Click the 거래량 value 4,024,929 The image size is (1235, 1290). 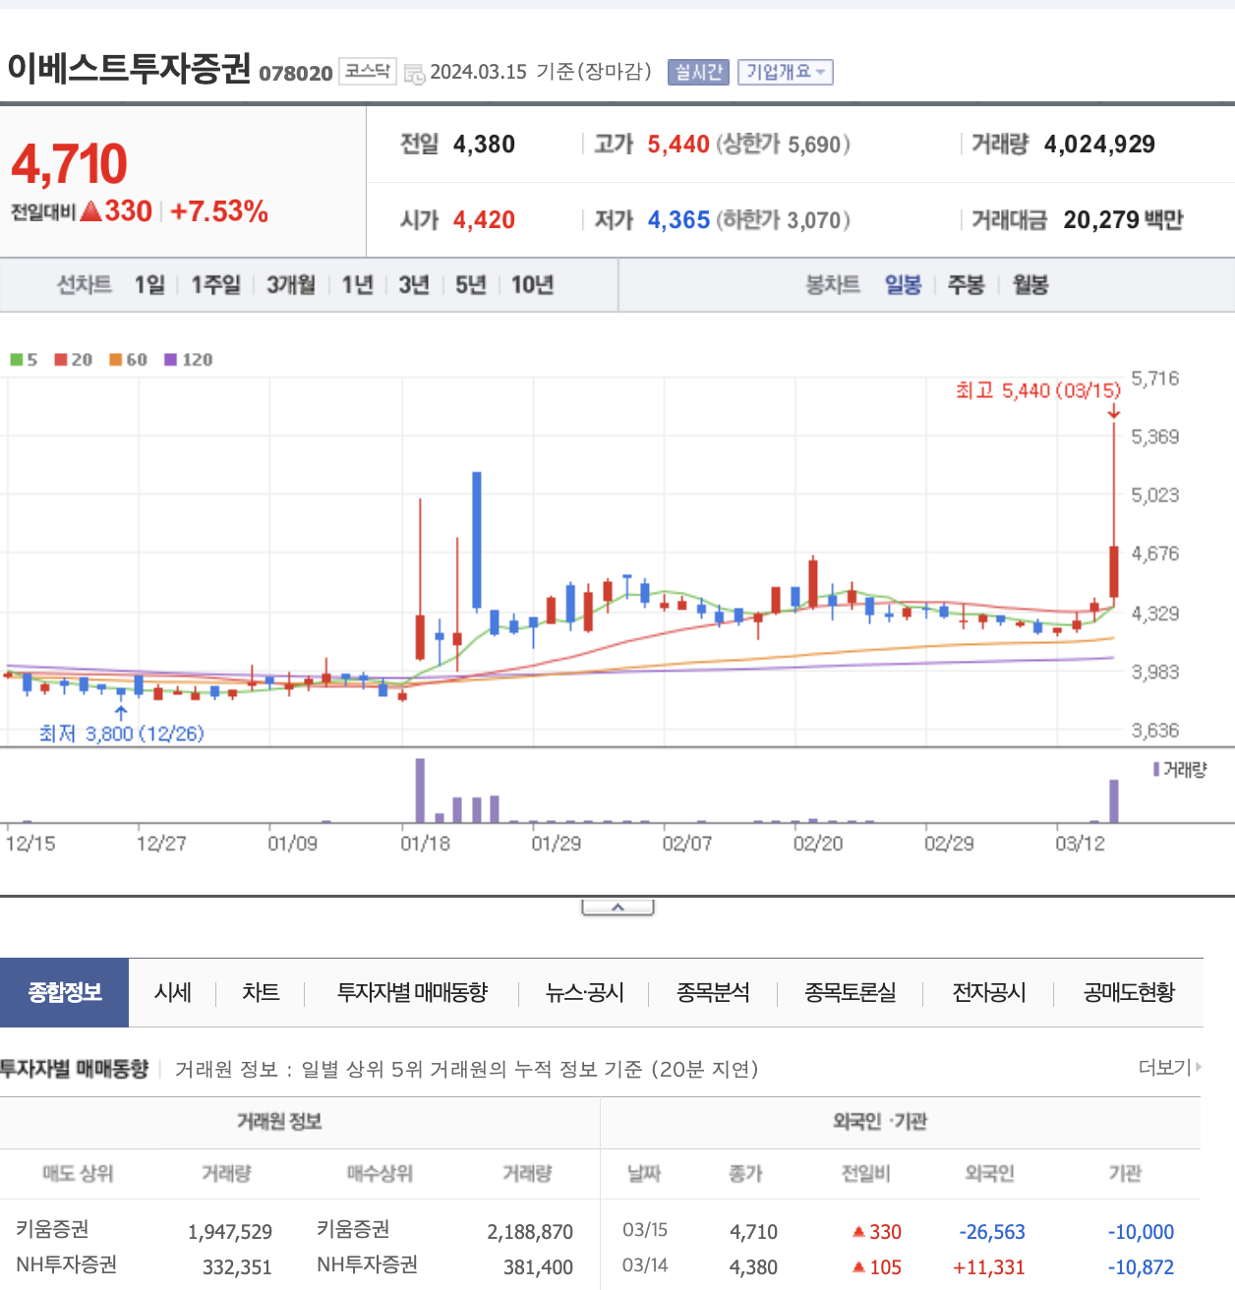click(x=1099, y=145)
